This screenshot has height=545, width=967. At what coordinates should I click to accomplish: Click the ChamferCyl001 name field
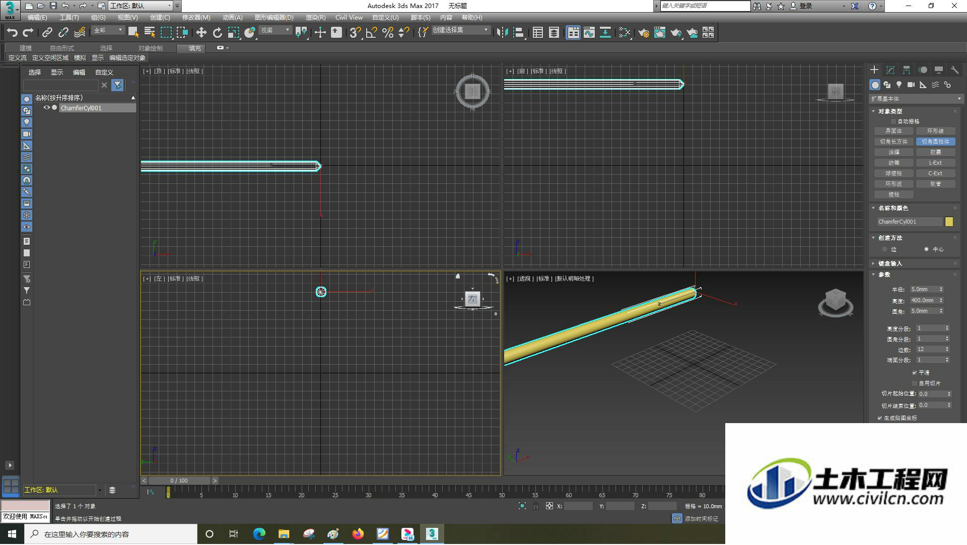click(x=910, y=222)
